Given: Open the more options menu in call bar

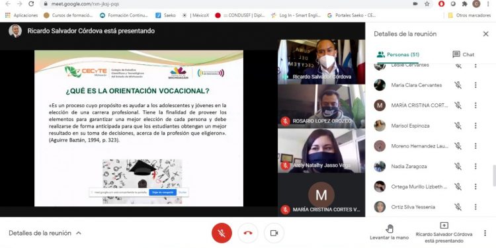Looking at the screenshot, I should pos(485,233).
